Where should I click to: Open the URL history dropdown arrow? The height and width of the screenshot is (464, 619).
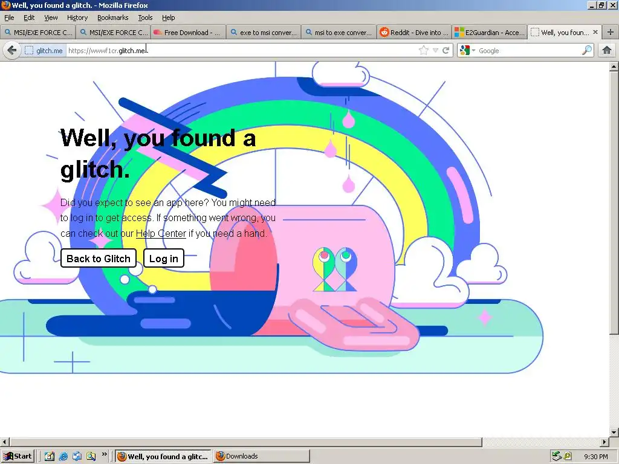[435, 51]
